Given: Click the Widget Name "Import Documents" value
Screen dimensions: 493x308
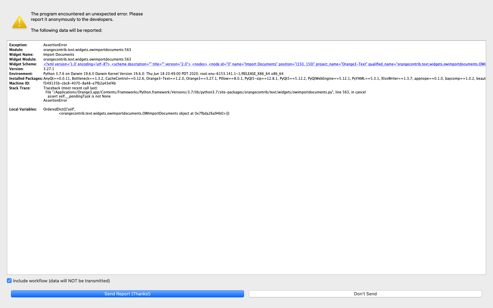Looking at the screenshot, I should click(x=58, y=54).
